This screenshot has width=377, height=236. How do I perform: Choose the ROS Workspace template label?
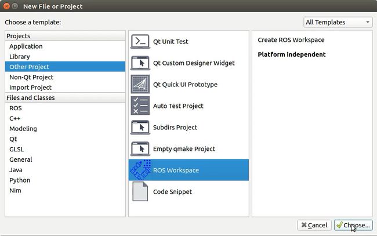coord(176,170)
